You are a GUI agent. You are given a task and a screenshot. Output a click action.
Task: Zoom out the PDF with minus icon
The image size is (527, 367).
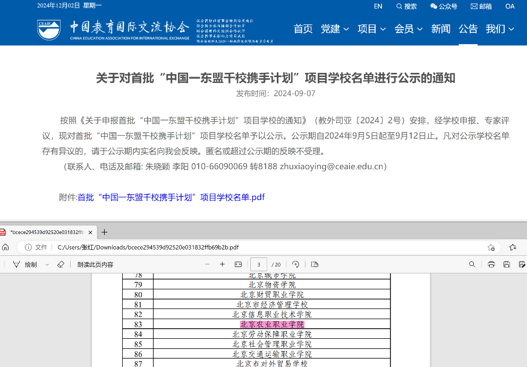tap(207, 264)
